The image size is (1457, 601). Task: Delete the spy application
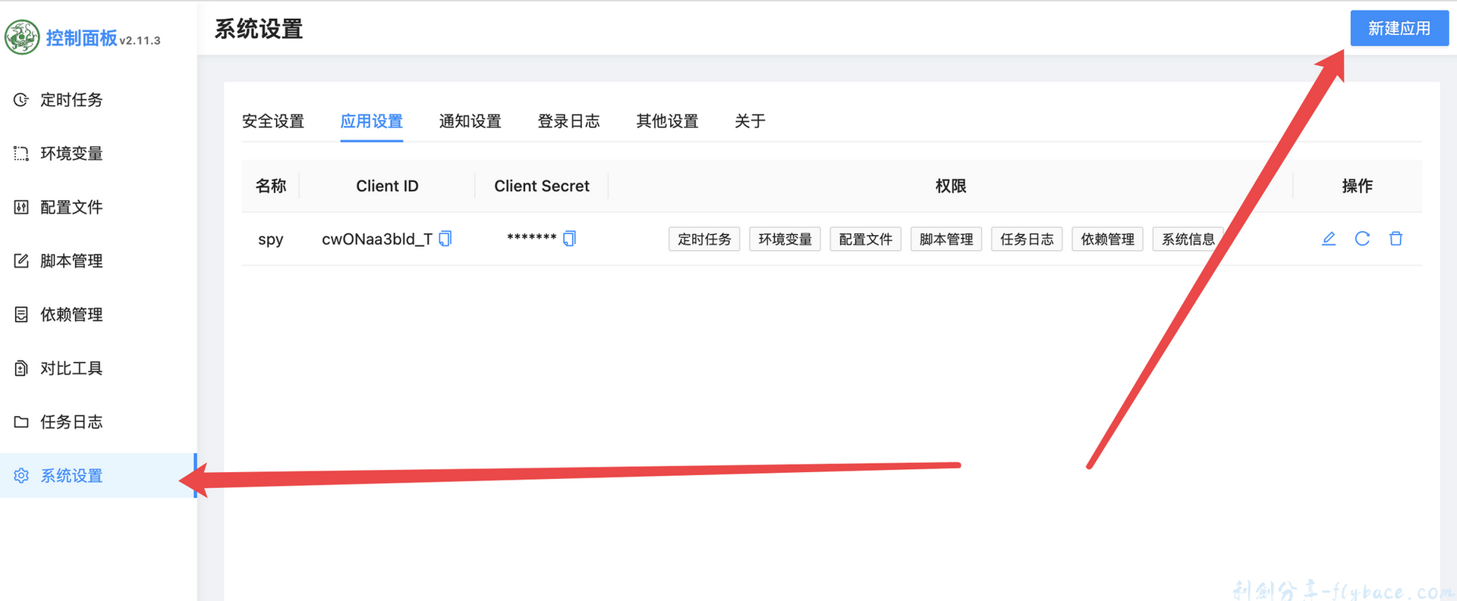[x=1396, y=239]
